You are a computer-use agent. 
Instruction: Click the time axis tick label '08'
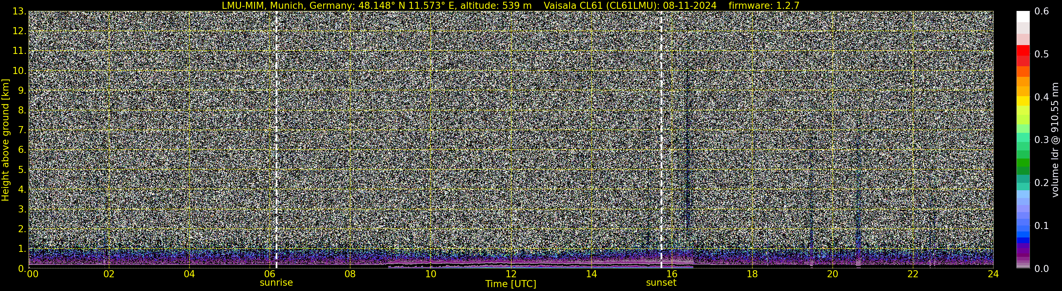point(350,274)
